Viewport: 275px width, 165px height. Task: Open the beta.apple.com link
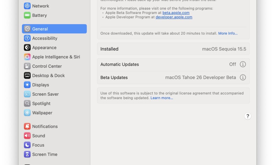[176, 13]
